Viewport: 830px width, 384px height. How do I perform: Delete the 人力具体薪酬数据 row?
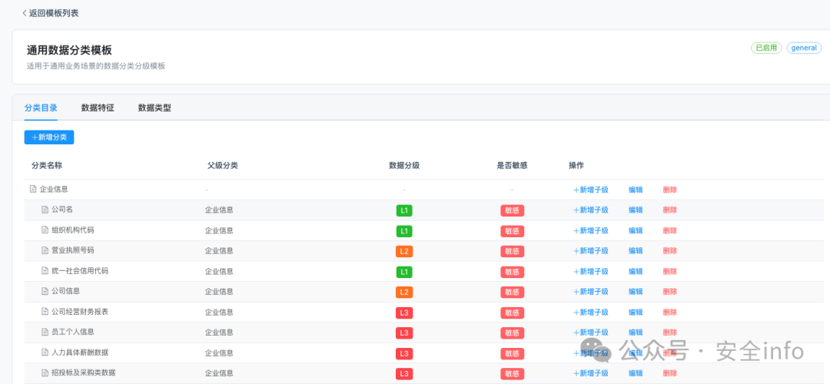(670, 353)
